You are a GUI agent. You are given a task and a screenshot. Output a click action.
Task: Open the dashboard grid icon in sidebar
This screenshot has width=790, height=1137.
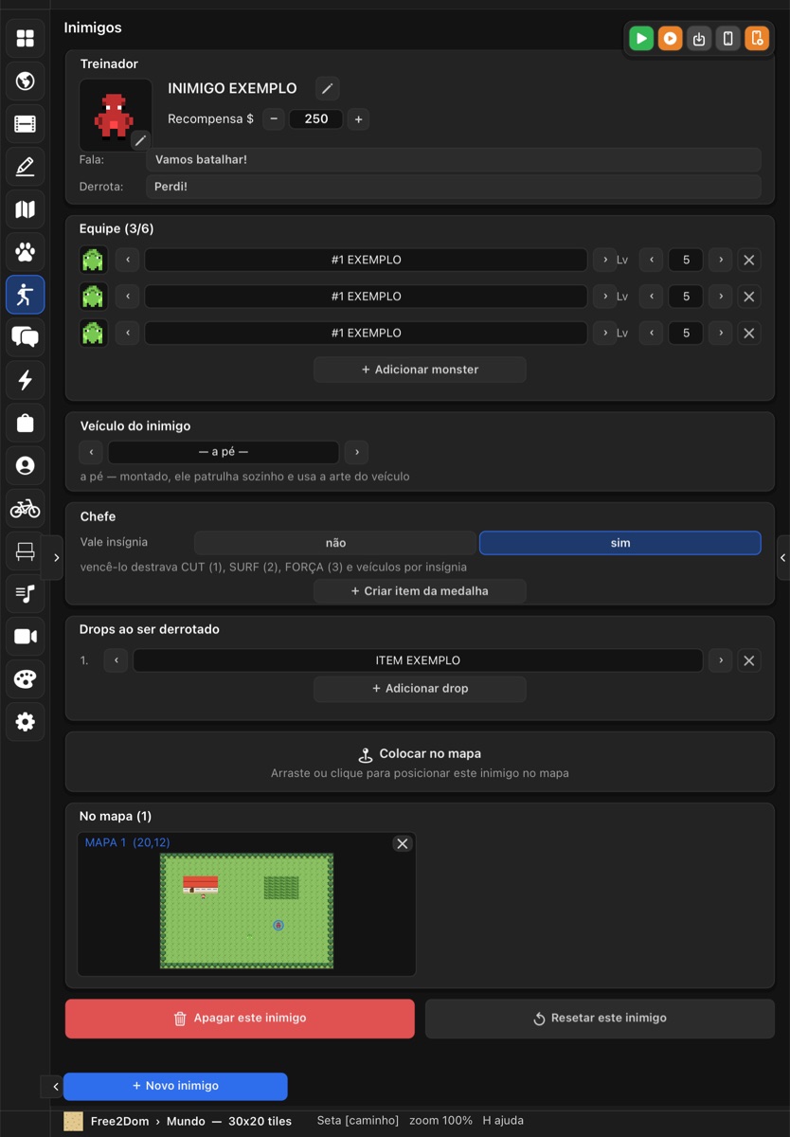tap(26, 38)
